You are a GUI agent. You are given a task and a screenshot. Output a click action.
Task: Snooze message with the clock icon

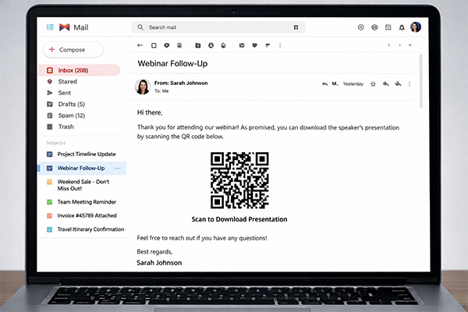(211, 45)
